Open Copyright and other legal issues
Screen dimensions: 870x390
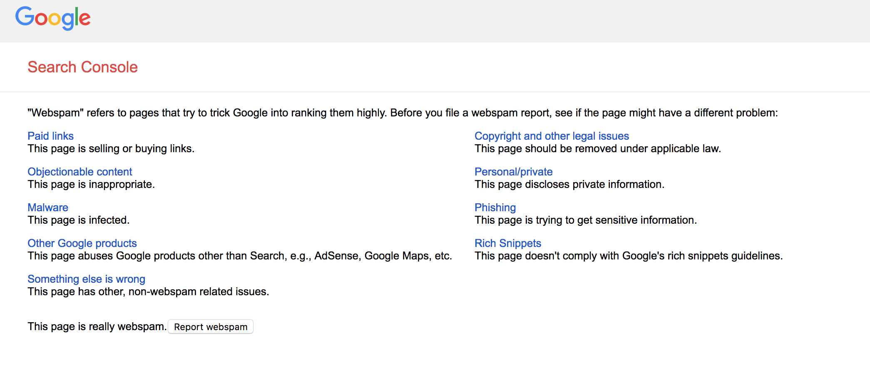(x=552, y=136)
